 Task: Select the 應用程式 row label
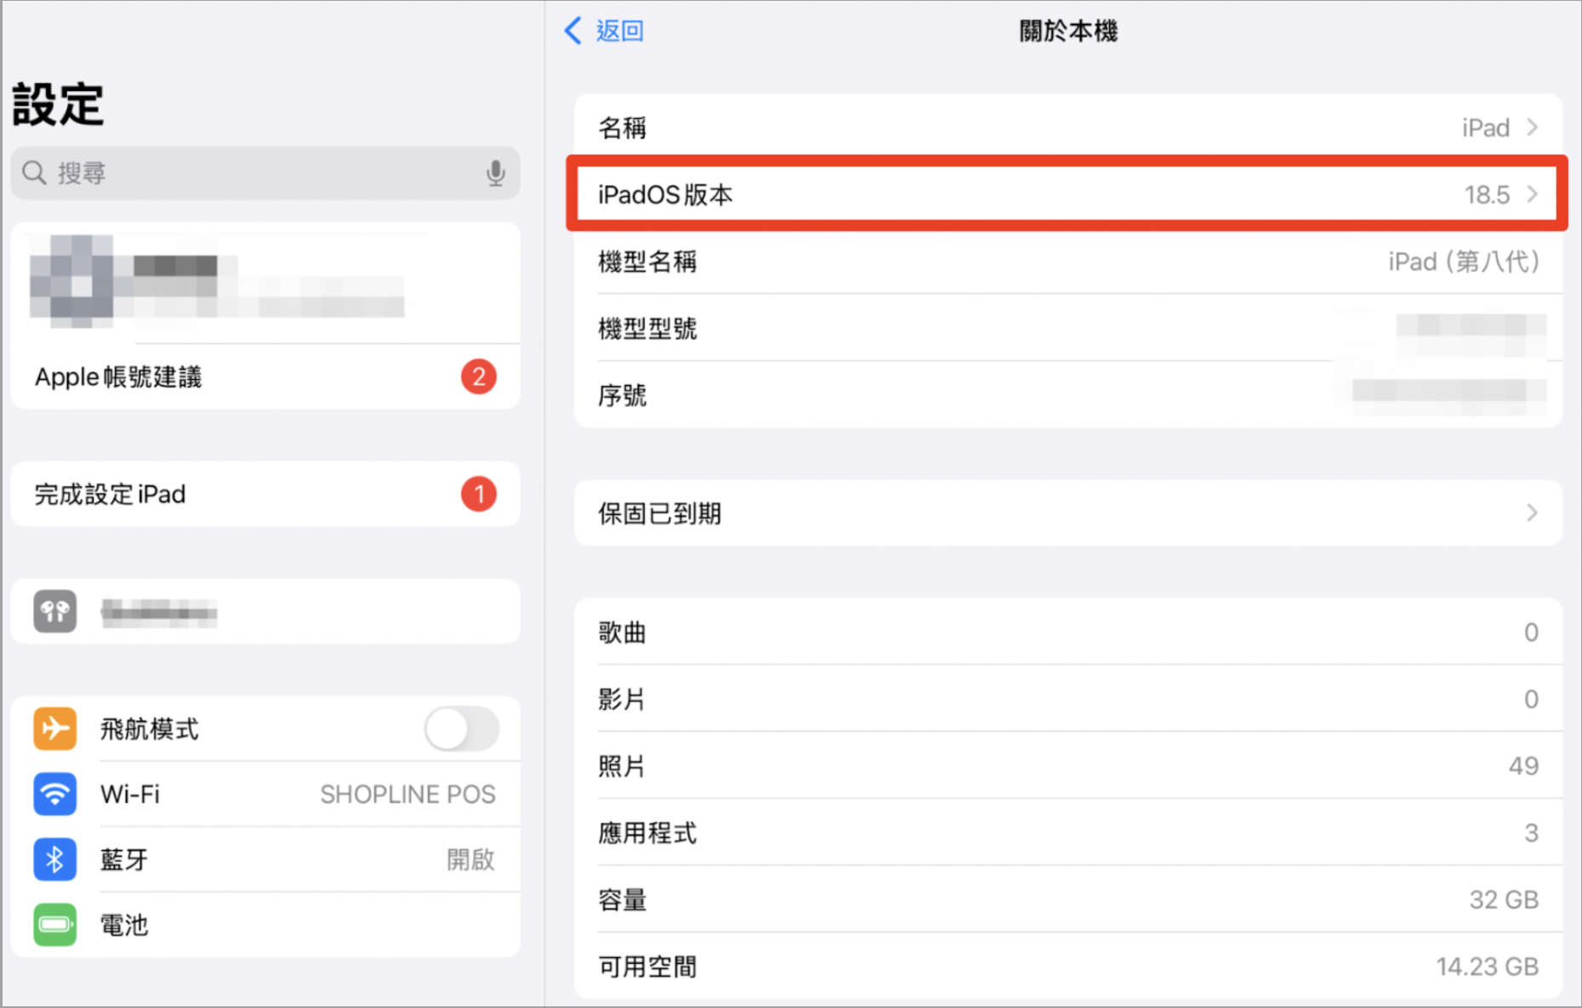tap(647, 833)
